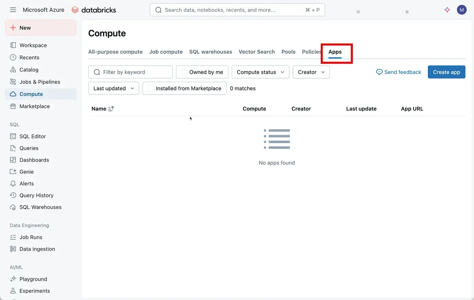Enable the Owned by me checkbox
This screenshot has height=300, width=474.
click(184, 72)
